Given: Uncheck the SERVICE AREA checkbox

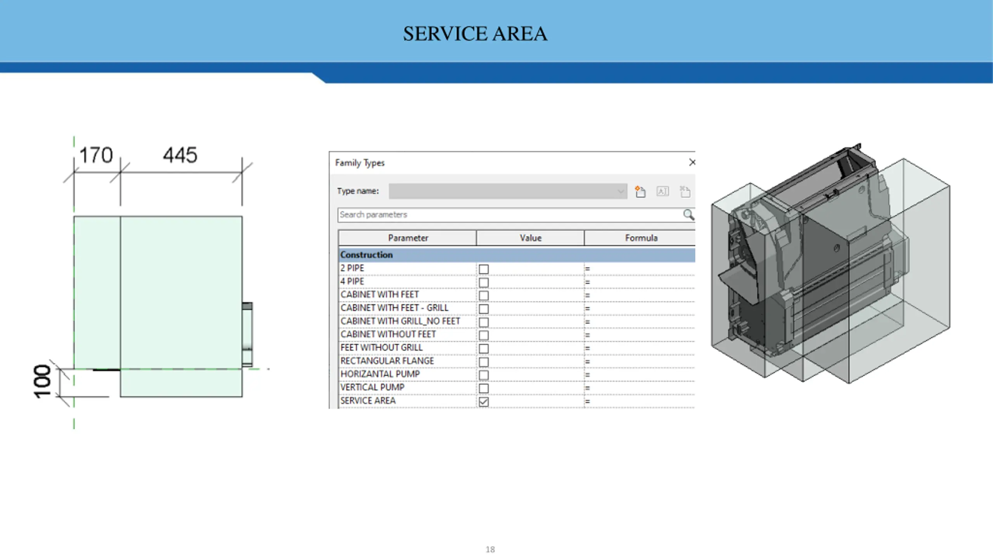Looking at the screenshot, I should [x=484, y=401].
